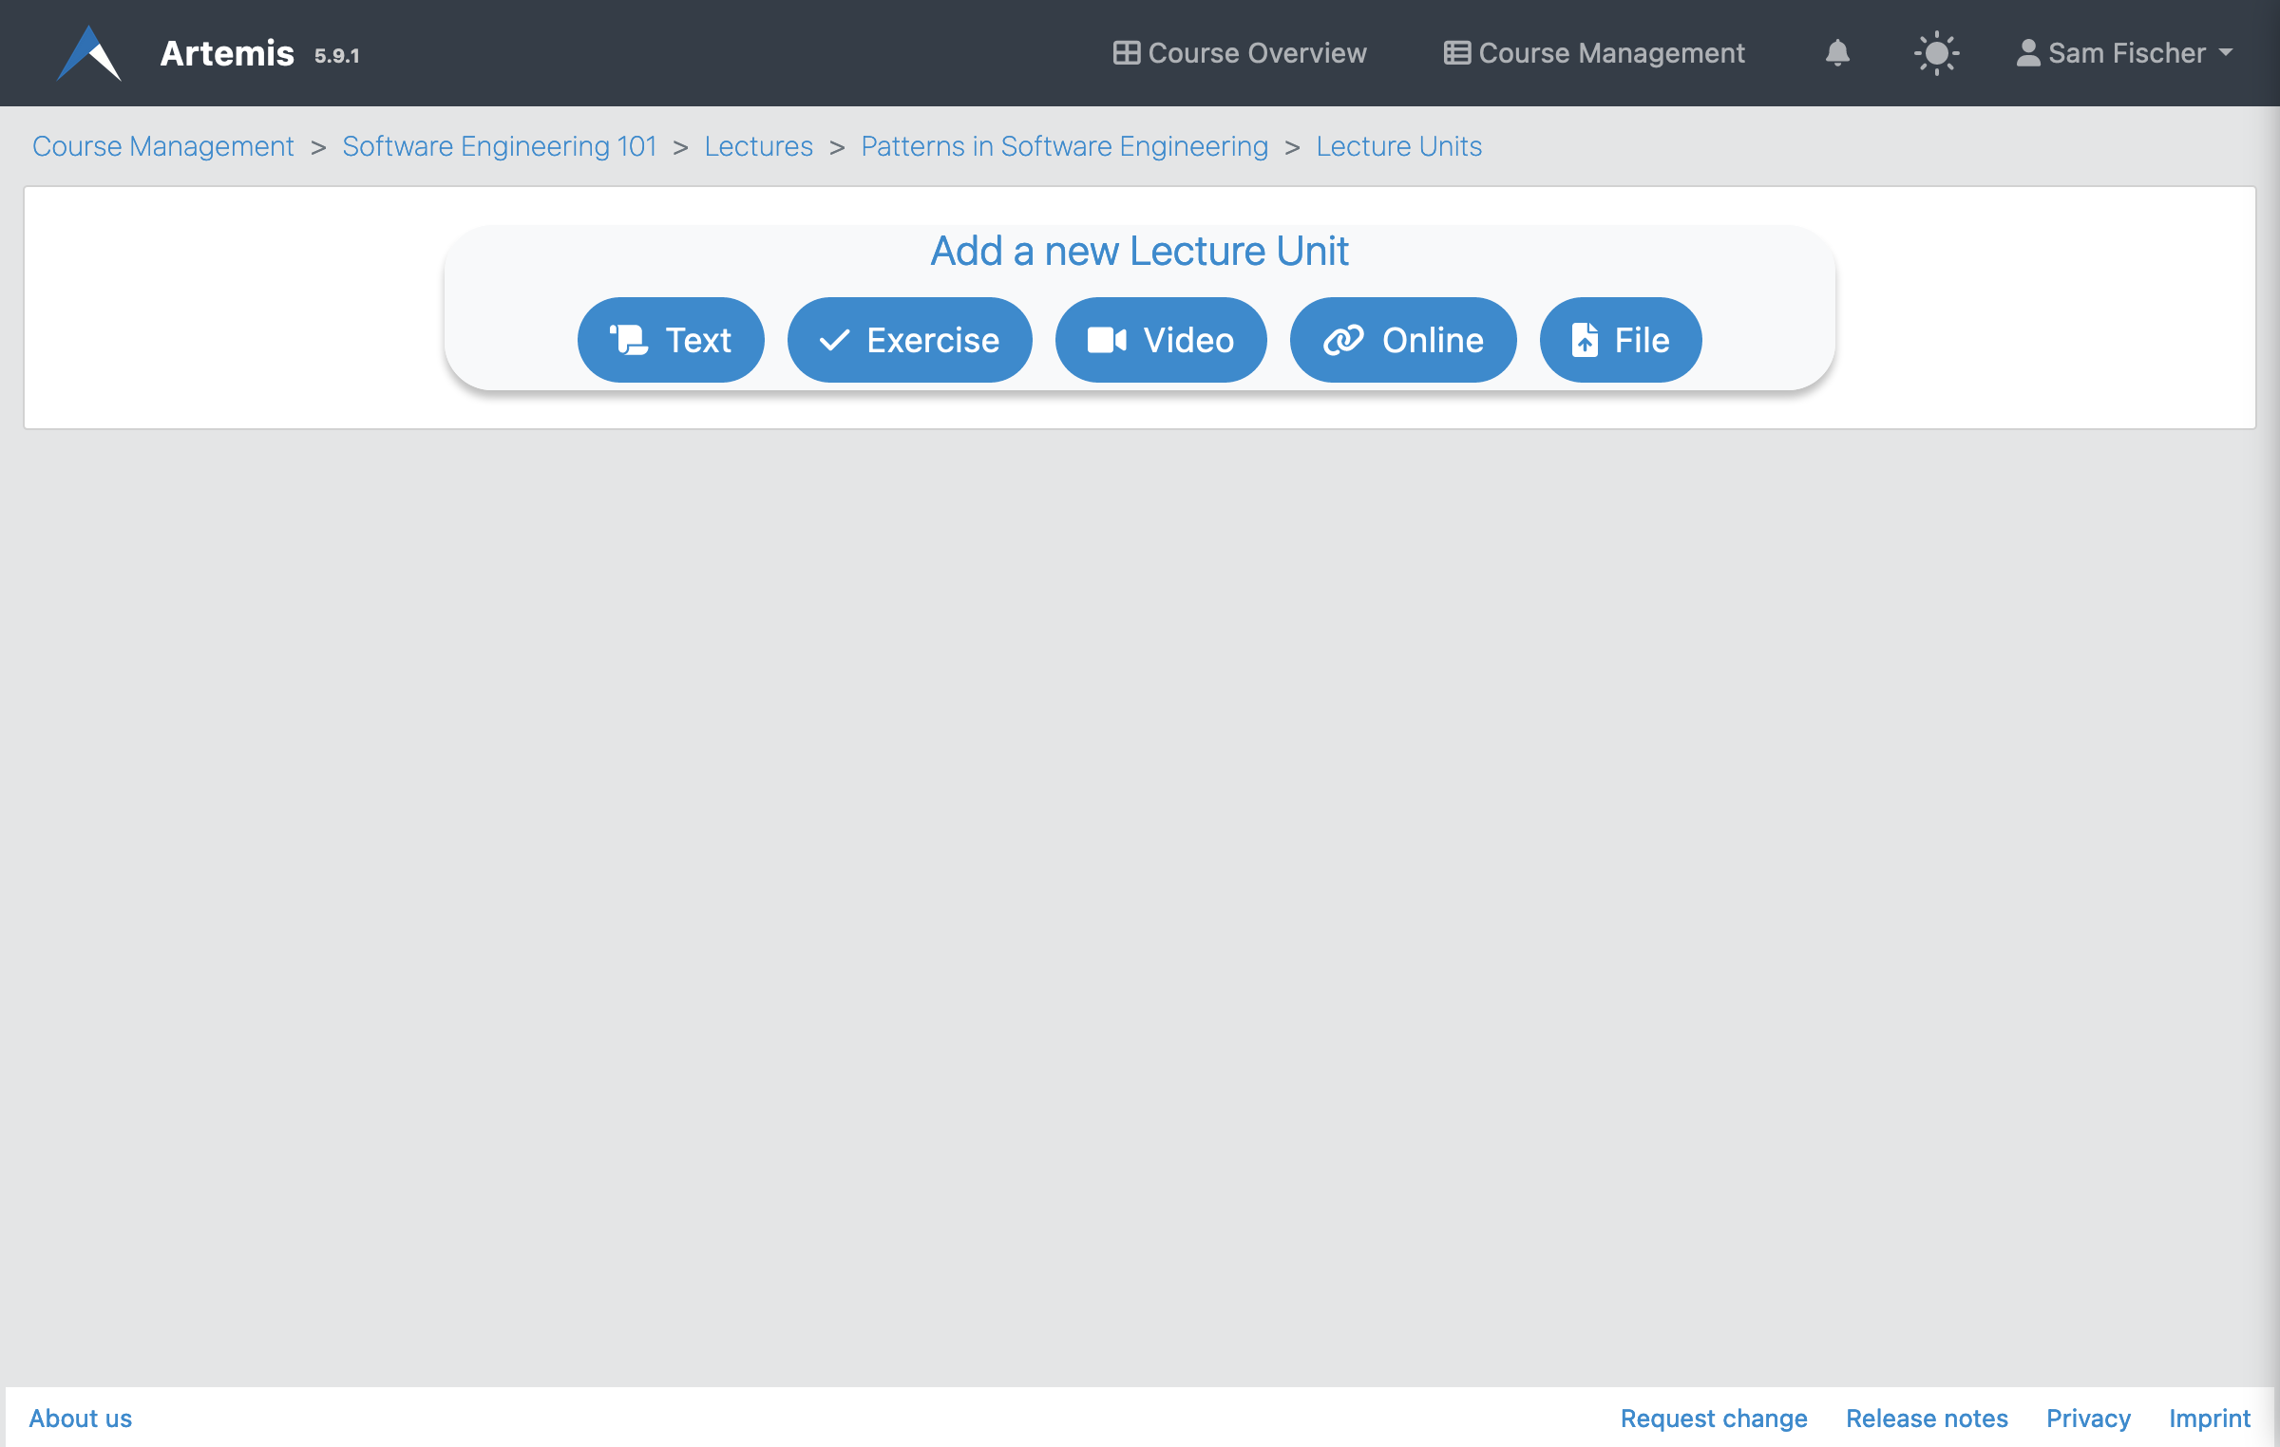Viewport: 2280px width, 1447px height.
Task: Create a Video lecture unit
Action: [1160, 340]
